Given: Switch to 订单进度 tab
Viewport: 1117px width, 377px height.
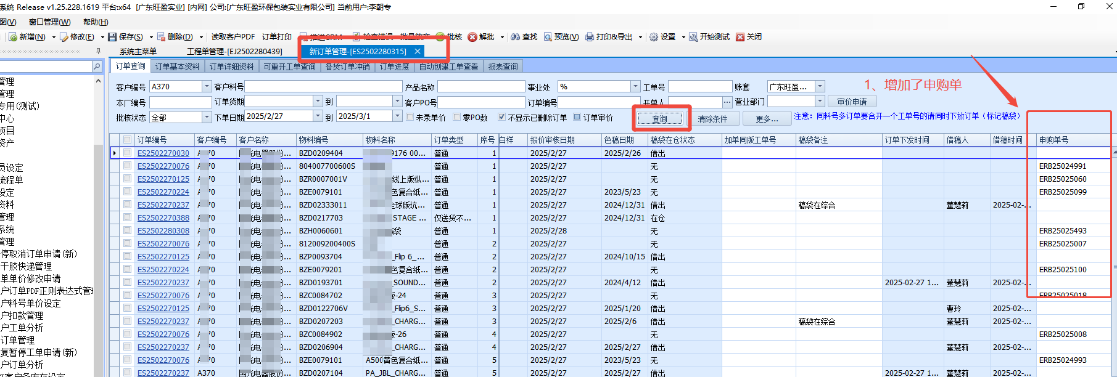Looking at the screenshot, I should point(394,67).
